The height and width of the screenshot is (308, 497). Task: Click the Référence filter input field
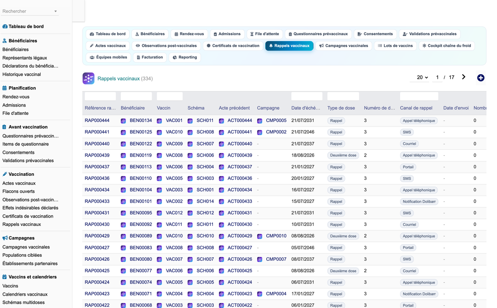(x=100, y=96)
